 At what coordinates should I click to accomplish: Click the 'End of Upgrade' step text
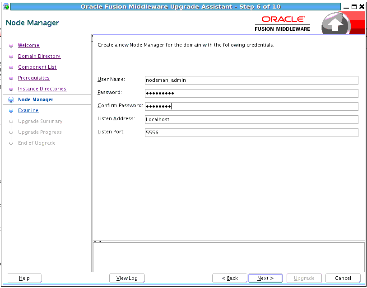[x=37, y=143]
